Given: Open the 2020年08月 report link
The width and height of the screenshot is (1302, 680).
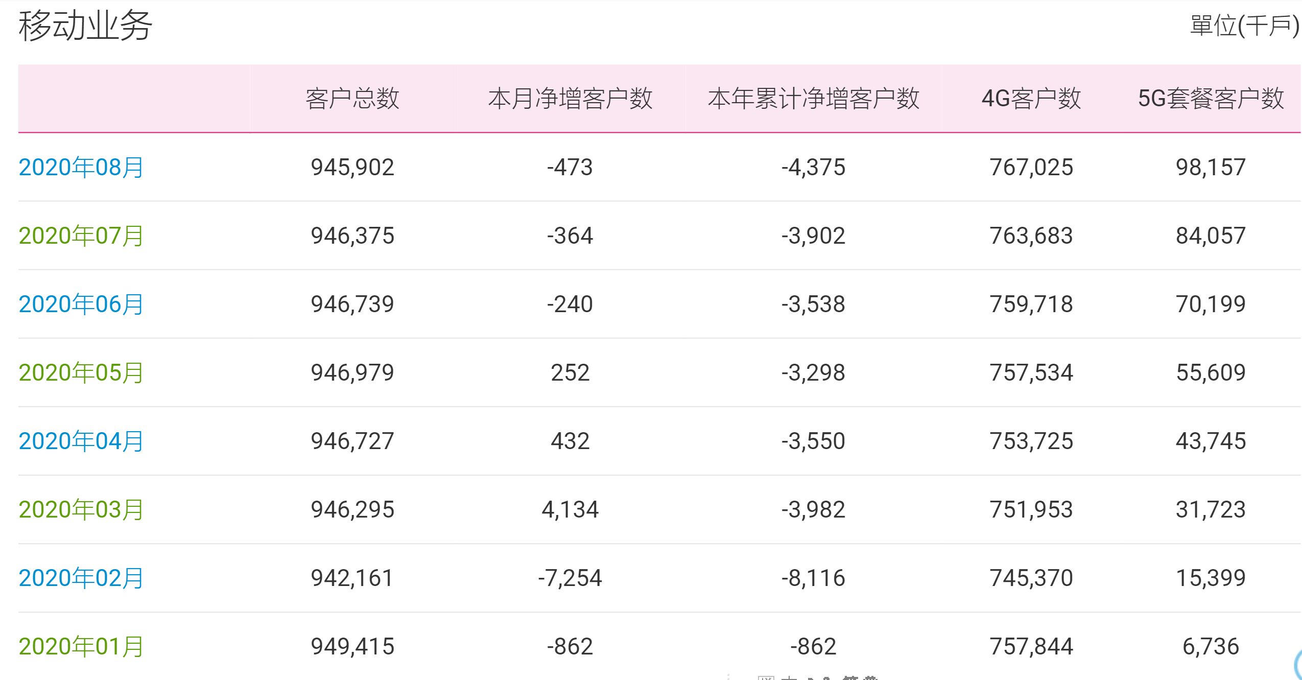Looking at the screenshot, I should [x=81, y=168].
